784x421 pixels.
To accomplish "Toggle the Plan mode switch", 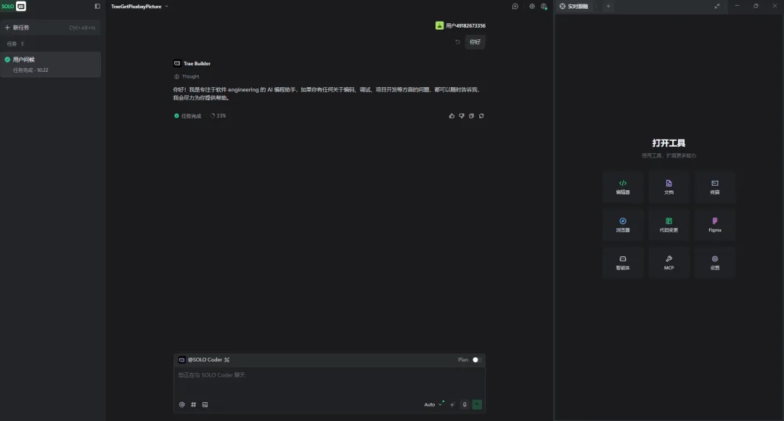I will pos(475,359).
